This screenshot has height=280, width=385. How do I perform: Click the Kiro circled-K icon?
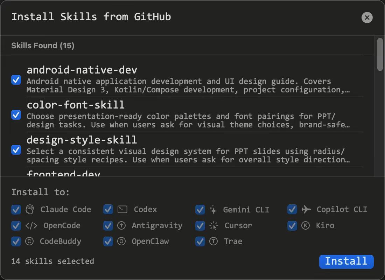click(x=305, y=225)
